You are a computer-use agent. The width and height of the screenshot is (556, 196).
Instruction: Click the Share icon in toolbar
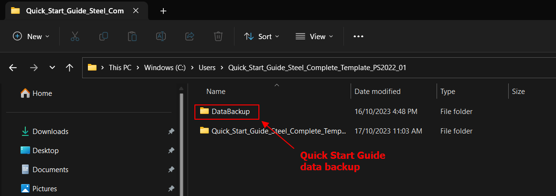[x=190, y=36]
